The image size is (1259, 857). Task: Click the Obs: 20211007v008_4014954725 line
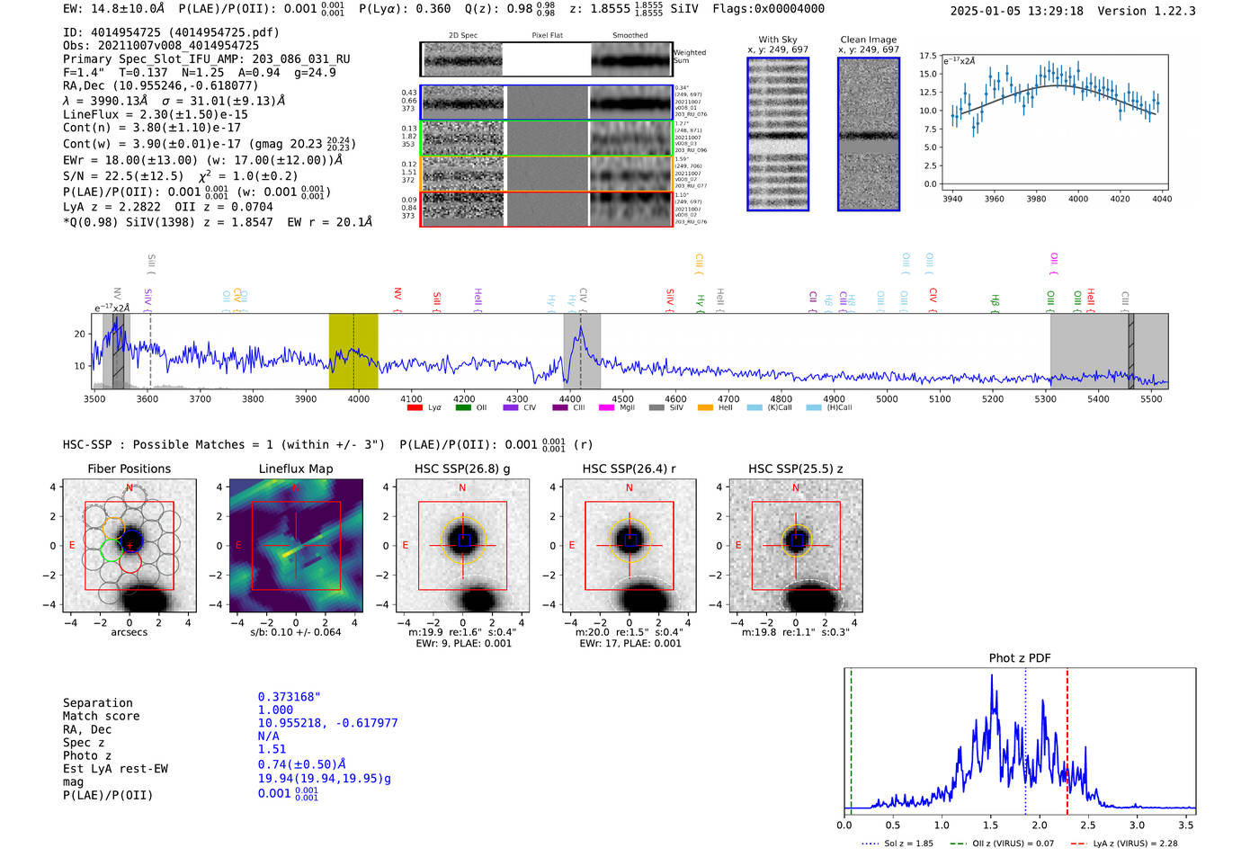click(x=161, y=46)
